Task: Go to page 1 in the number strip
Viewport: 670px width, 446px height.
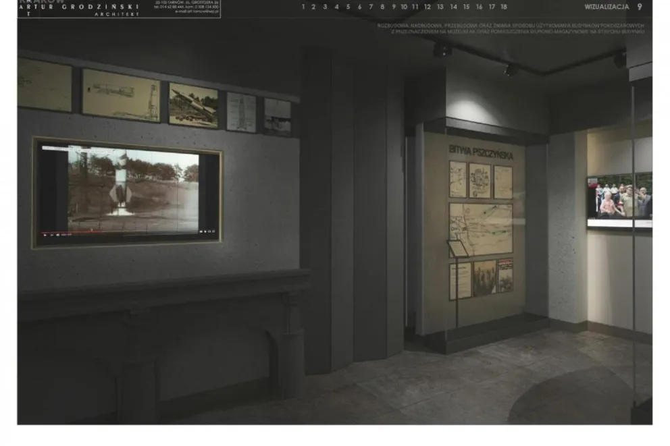Action: (x=303, y=7)
